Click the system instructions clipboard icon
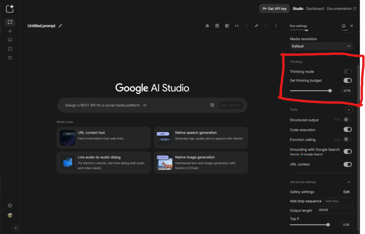This screenshot has height=234, width=365. (217, 26)
